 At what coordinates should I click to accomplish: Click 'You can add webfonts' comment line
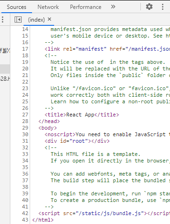110,174
